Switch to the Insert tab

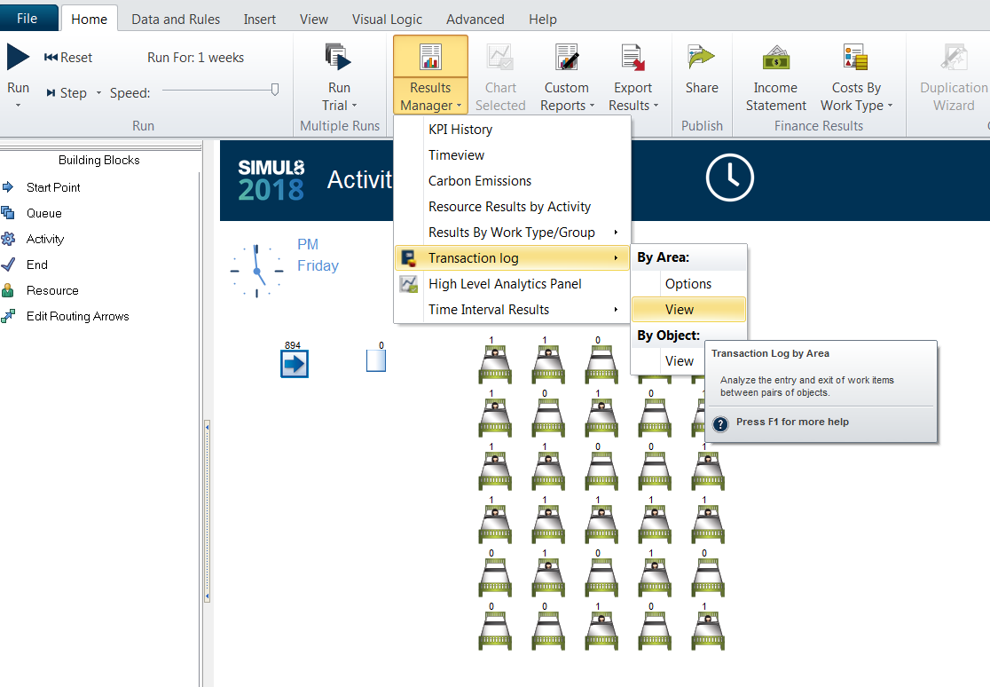[260, 20]
